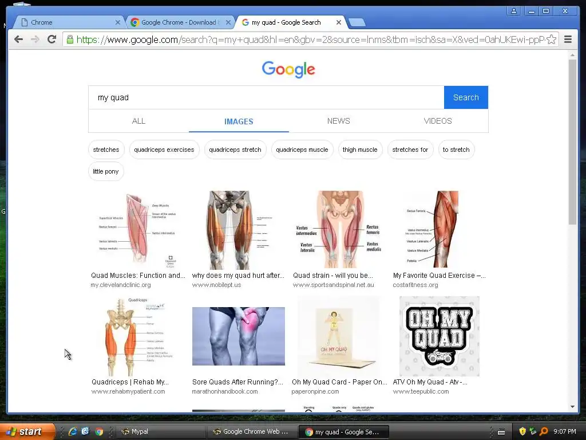Show ALL search results
Screen dimensions: 586x440
pyautogui.click(x=138, y=121)
